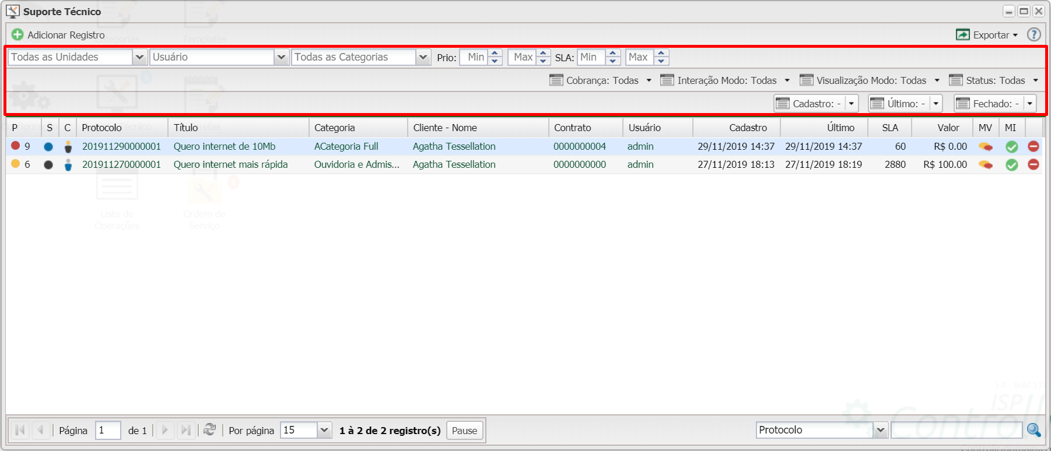Open the Por página count dropdown
The width and height of the screenshot is (1051, 451).
(x=325, y=430)
